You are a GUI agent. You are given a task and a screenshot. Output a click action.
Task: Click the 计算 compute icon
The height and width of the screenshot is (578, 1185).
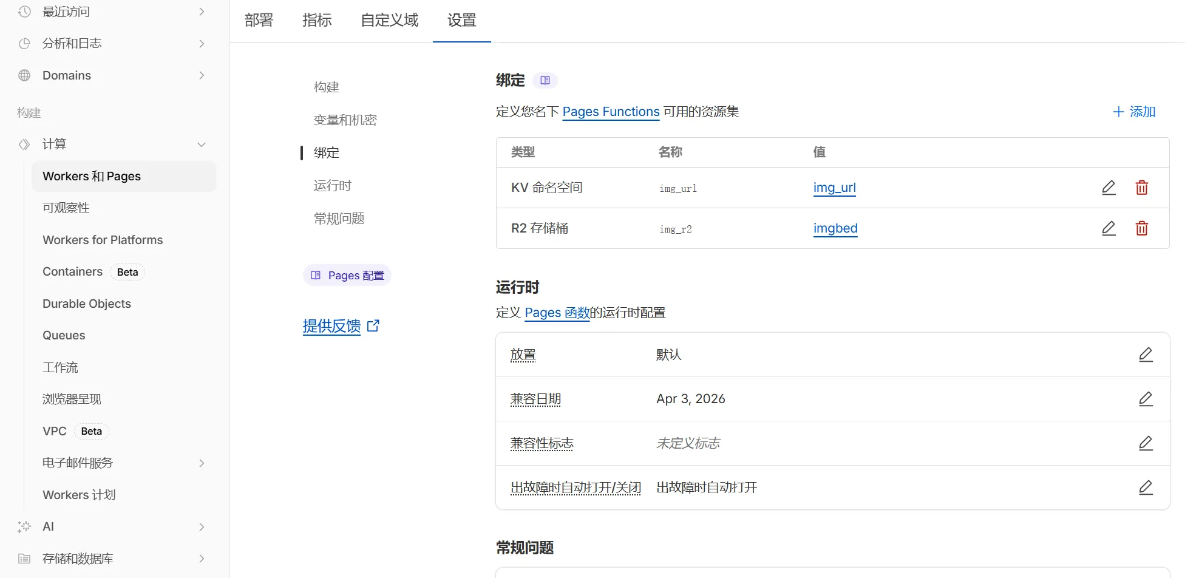point(24,144)
